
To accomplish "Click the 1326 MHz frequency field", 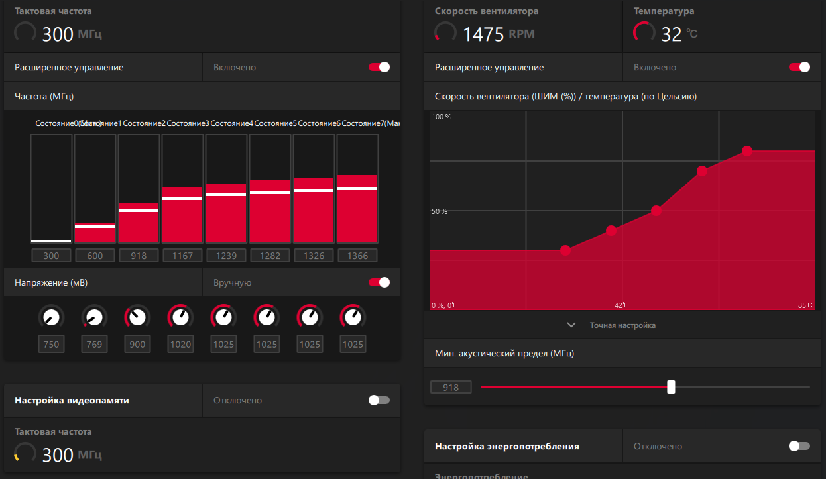I will 314,256.
